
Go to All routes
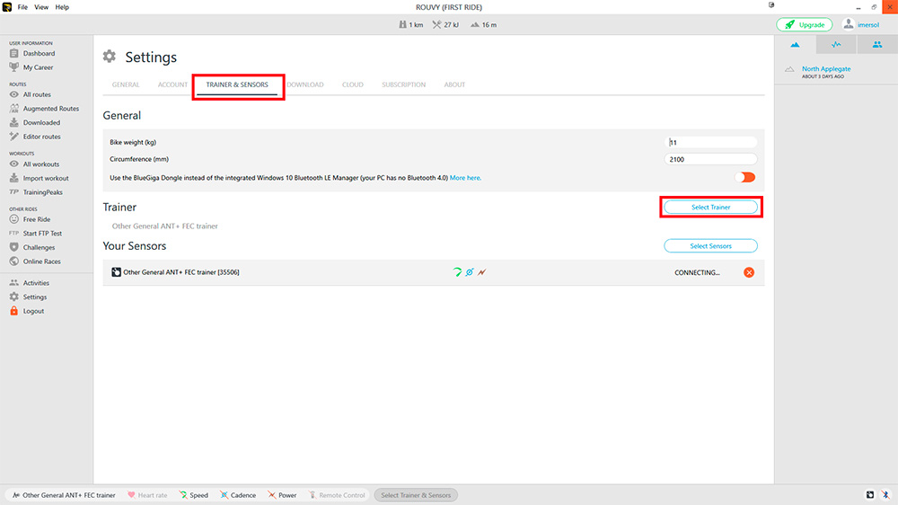pos(31,94)
